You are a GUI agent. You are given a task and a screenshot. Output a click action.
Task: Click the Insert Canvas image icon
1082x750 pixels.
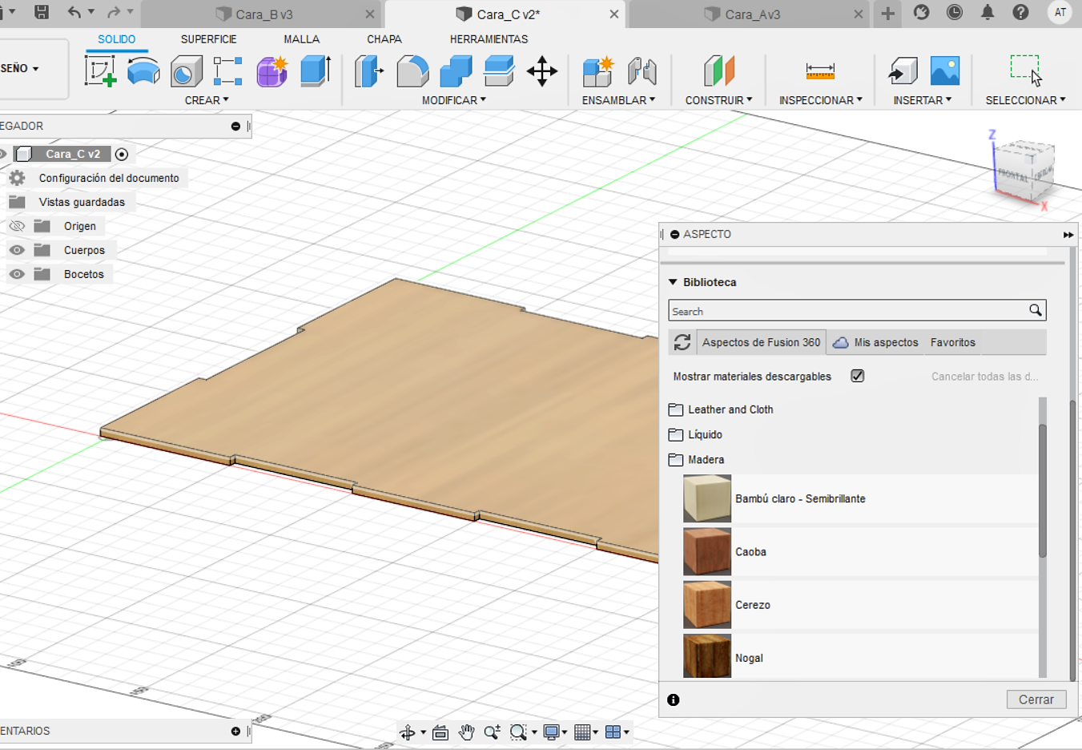point(945,71)
